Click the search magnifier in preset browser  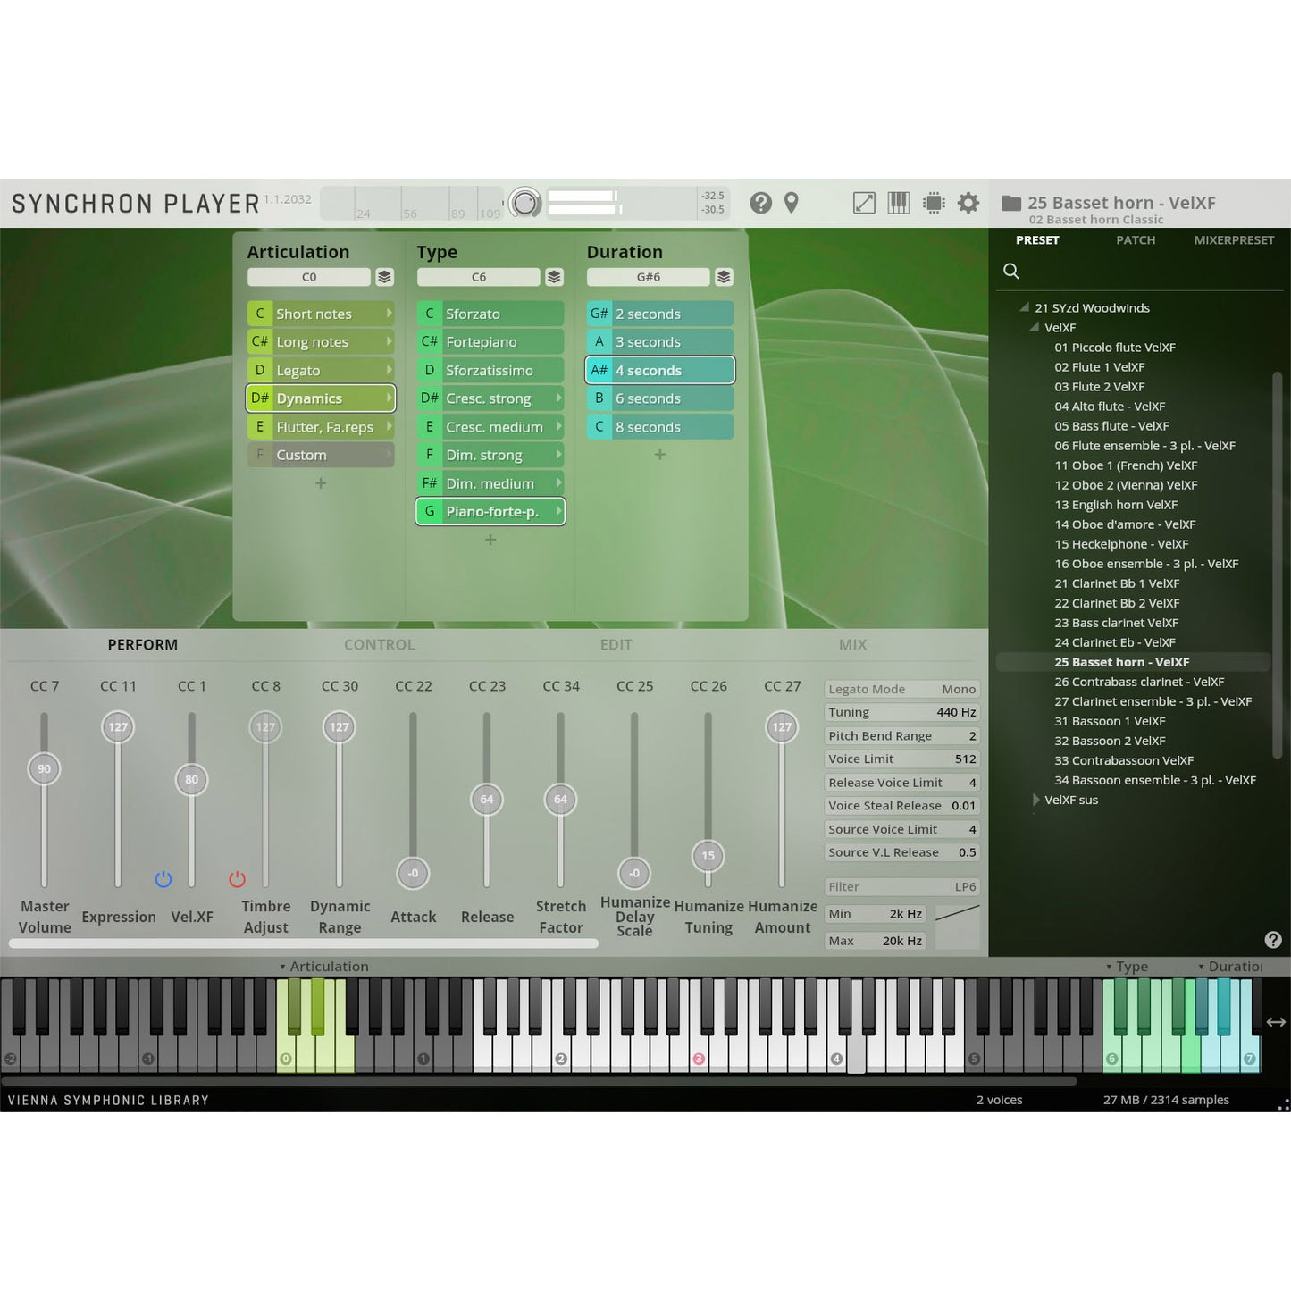(x=1011, y=271)
